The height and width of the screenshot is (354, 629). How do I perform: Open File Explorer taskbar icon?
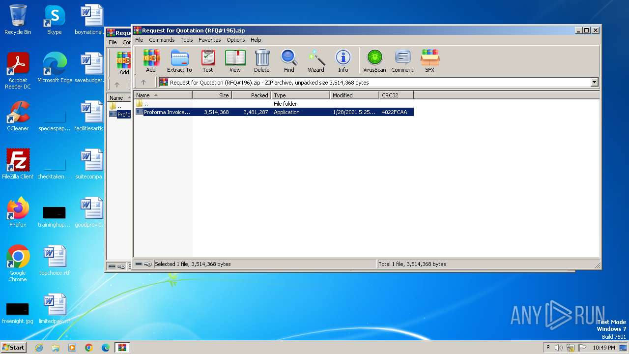pos(56,348)
